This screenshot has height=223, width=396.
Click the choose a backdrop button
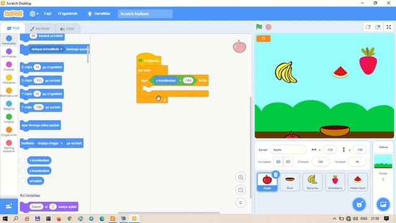[x=383, y=204]
